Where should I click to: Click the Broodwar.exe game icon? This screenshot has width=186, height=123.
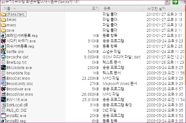[3, 89]
